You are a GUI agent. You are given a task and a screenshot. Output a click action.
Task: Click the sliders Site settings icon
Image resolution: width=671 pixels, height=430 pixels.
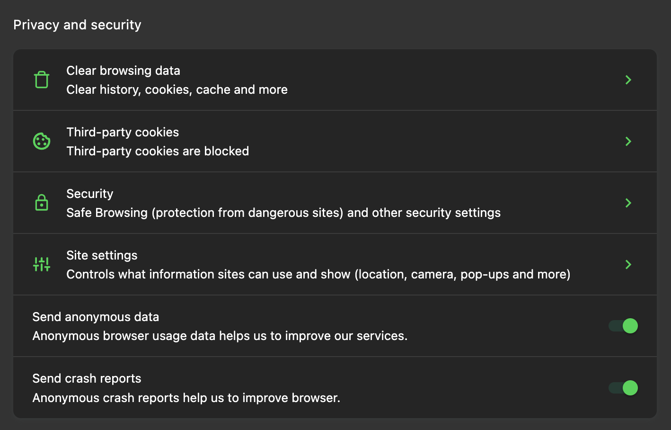point(42,264)
